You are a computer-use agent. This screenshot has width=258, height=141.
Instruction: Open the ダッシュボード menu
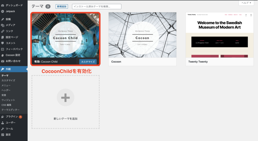pos(14,5)
